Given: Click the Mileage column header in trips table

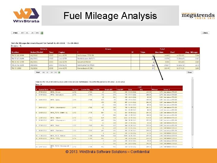Looking at the screenshot, I should point(155,90).
